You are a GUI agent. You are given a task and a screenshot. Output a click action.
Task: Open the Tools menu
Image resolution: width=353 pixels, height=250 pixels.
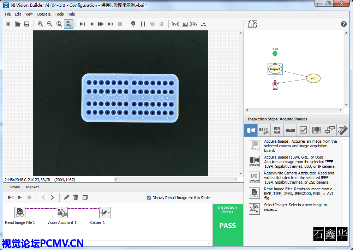59,14
